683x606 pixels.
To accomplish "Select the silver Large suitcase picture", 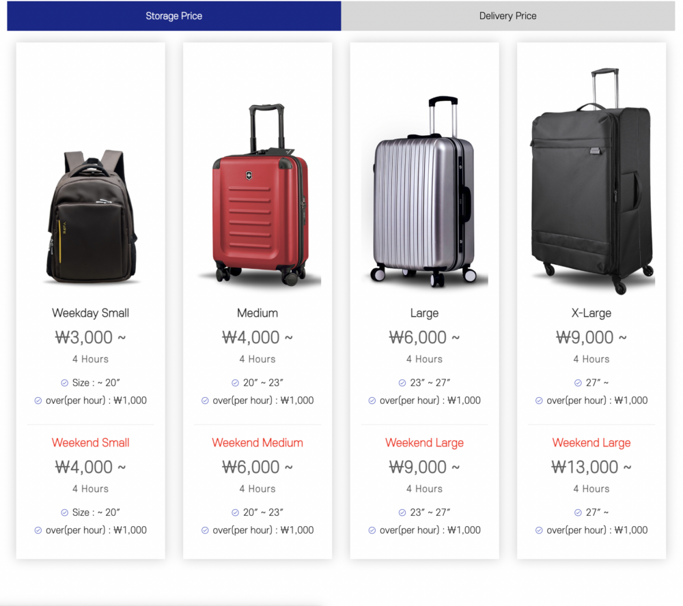I will (x=424, y=192).
